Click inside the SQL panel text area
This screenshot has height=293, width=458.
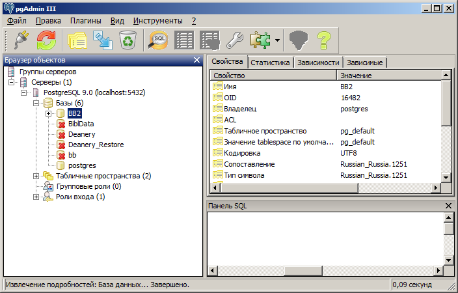pos(325,239)
